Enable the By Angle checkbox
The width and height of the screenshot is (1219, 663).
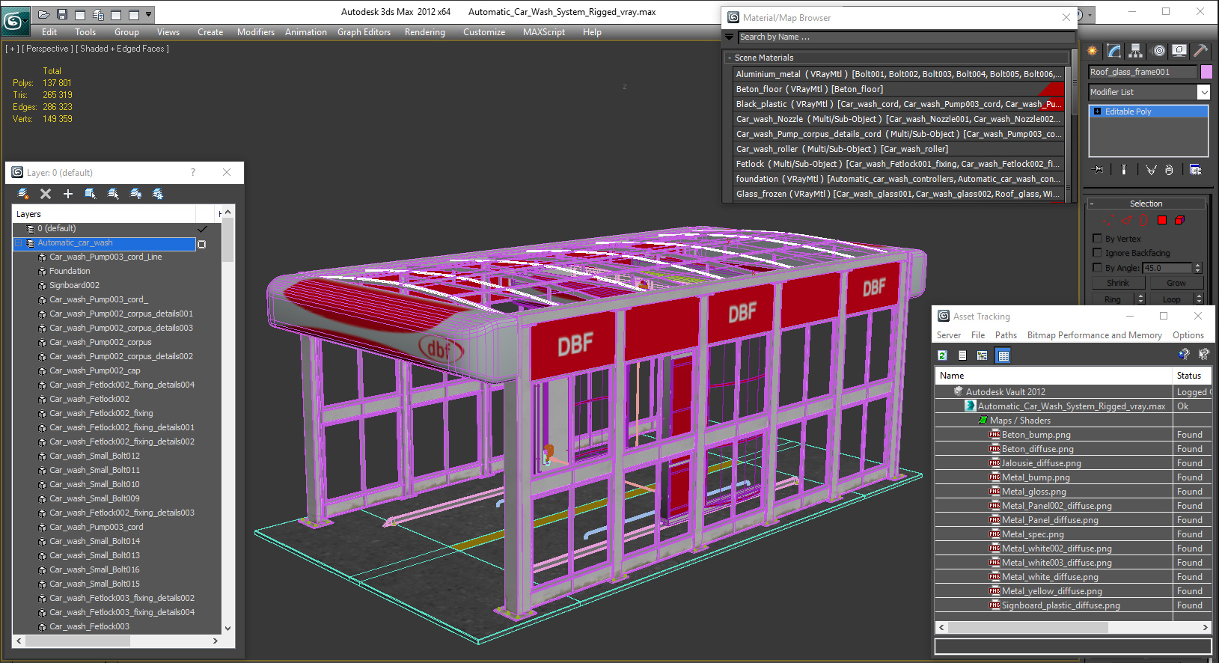point(1098,267)
